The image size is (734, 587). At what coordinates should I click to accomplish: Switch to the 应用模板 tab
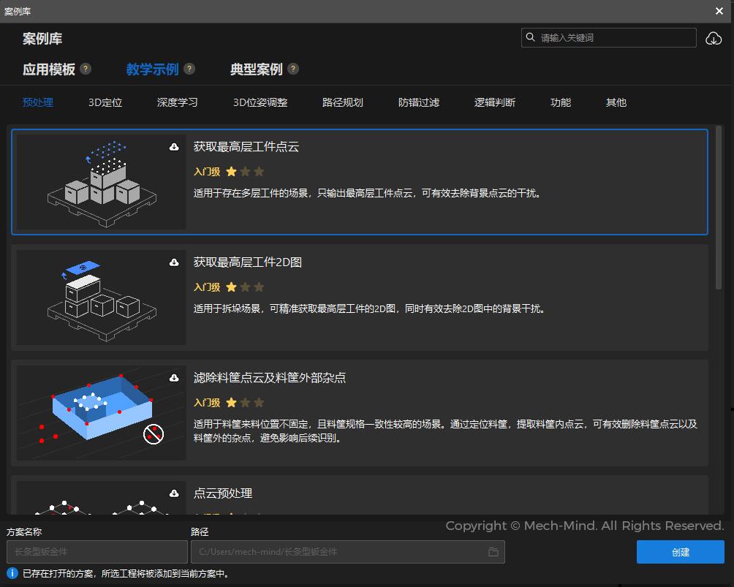(x=49, y=69)
